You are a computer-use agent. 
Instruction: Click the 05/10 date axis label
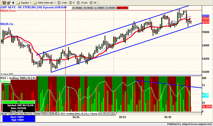(x=168, y=117)
